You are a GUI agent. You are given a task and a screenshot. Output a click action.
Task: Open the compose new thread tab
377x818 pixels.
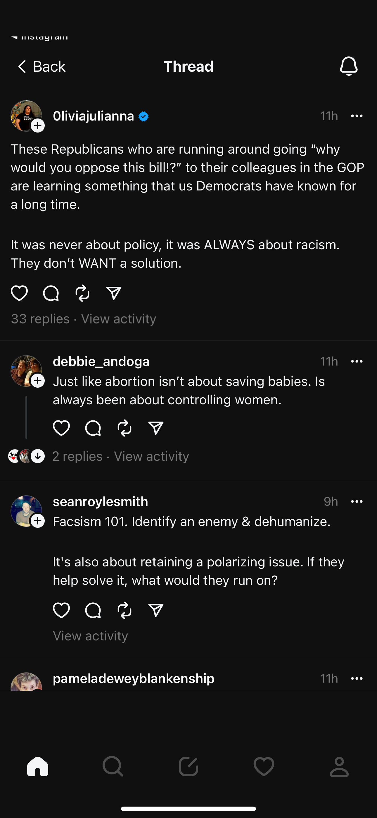[188, 767]
